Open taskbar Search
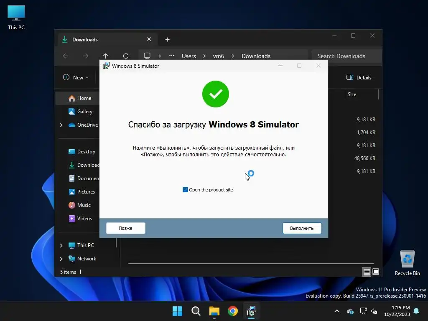 [196, 311]
